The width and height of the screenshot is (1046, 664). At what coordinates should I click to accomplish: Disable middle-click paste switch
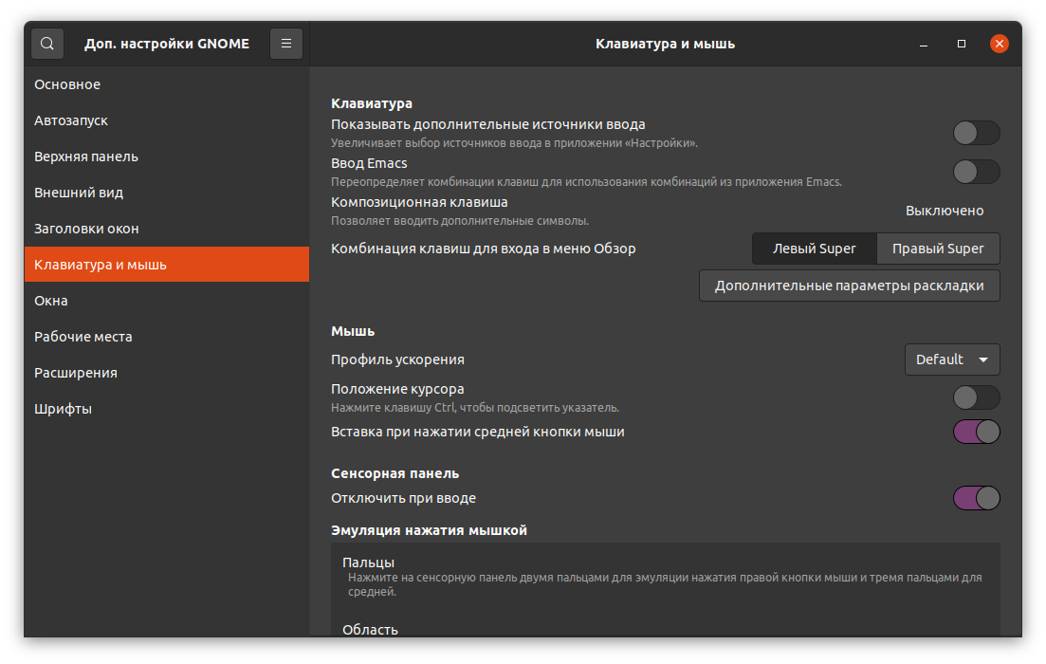976,432
